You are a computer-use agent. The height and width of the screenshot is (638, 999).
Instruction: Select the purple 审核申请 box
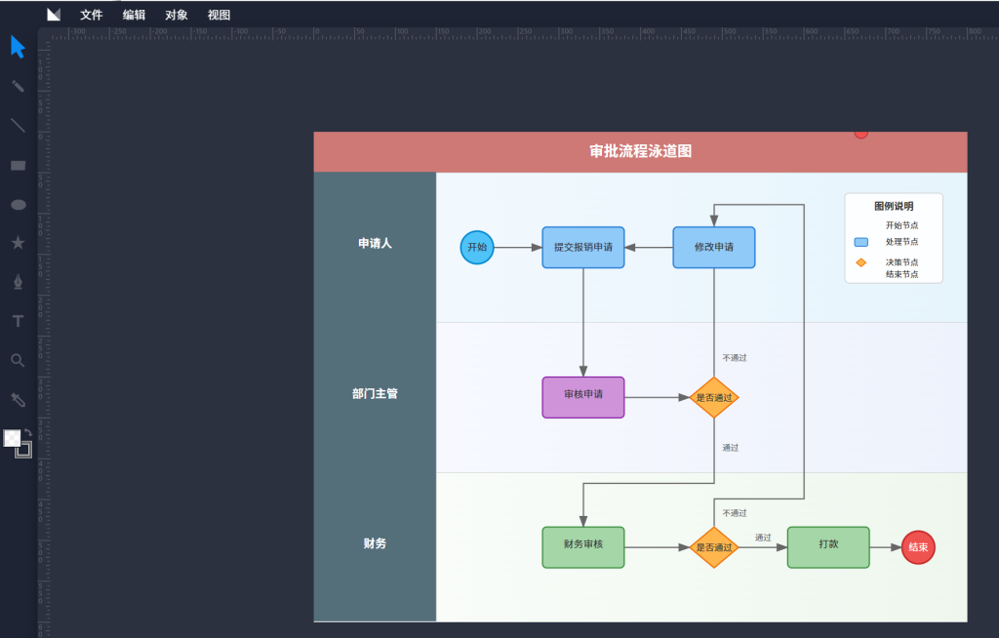click(x=583, y=397)
